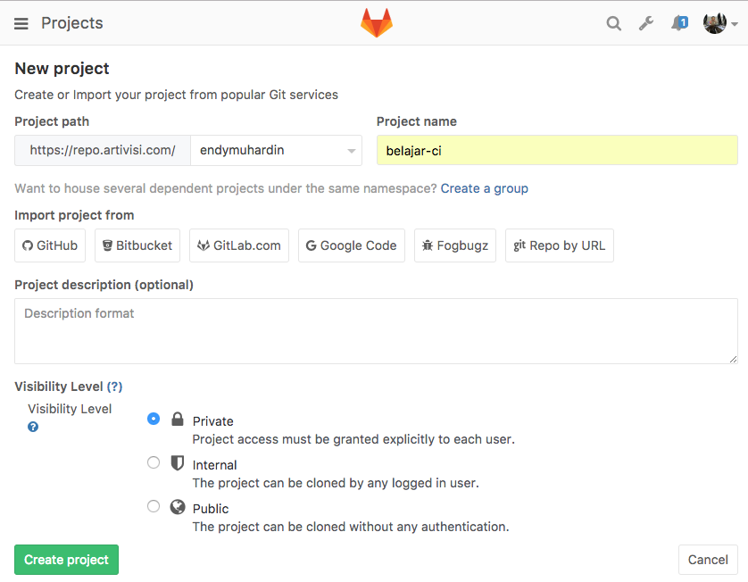
Task: Click the description resize handle corner
Action: 733,359
